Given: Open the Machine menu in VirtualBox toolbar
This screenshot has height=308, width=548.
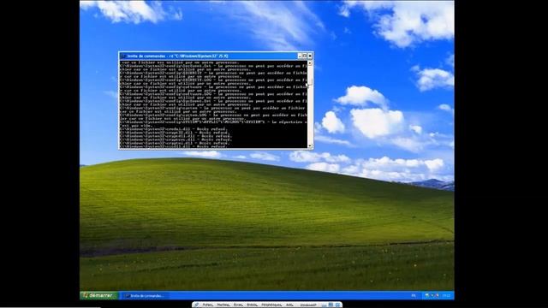Looking at the screenshot, I should pos(223,305).
